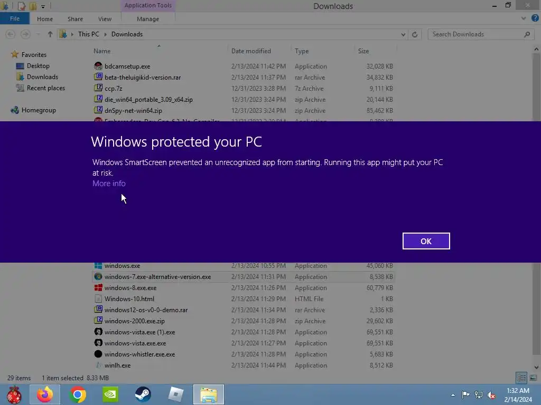Select die_win64_portable_3.09_x64.zip file name
The image size is (541, 405).
click(148, 100)
